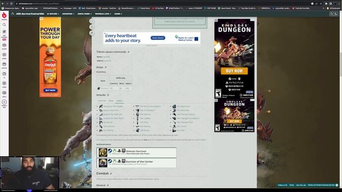Open the Wikis section in Fandom sidebar
Screen dimensions: 342x192
coord(4,94)
